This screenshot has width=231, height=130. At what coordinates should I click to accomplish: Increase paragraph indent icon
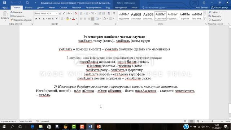click(x=104, y=13)
